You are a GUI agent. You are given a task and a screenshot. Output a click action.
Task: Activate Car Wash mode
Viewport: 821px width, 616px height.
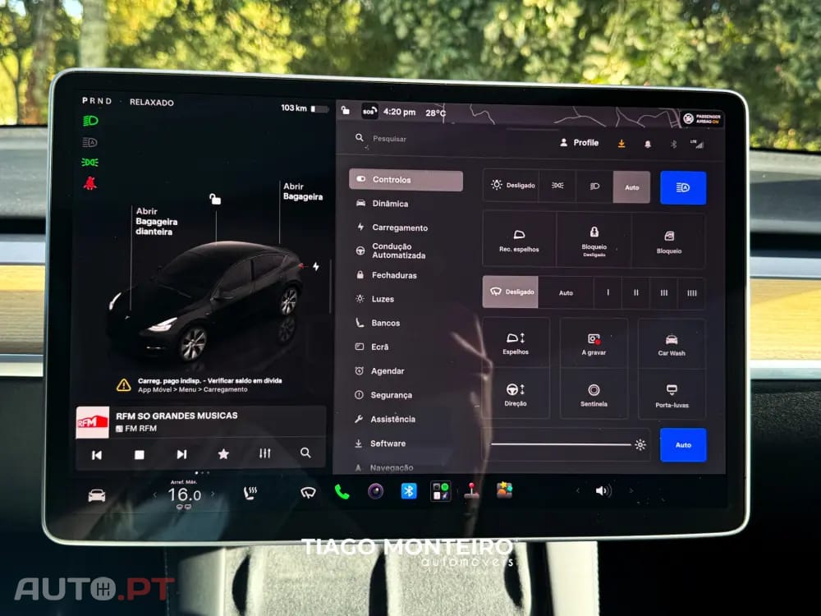672,345
